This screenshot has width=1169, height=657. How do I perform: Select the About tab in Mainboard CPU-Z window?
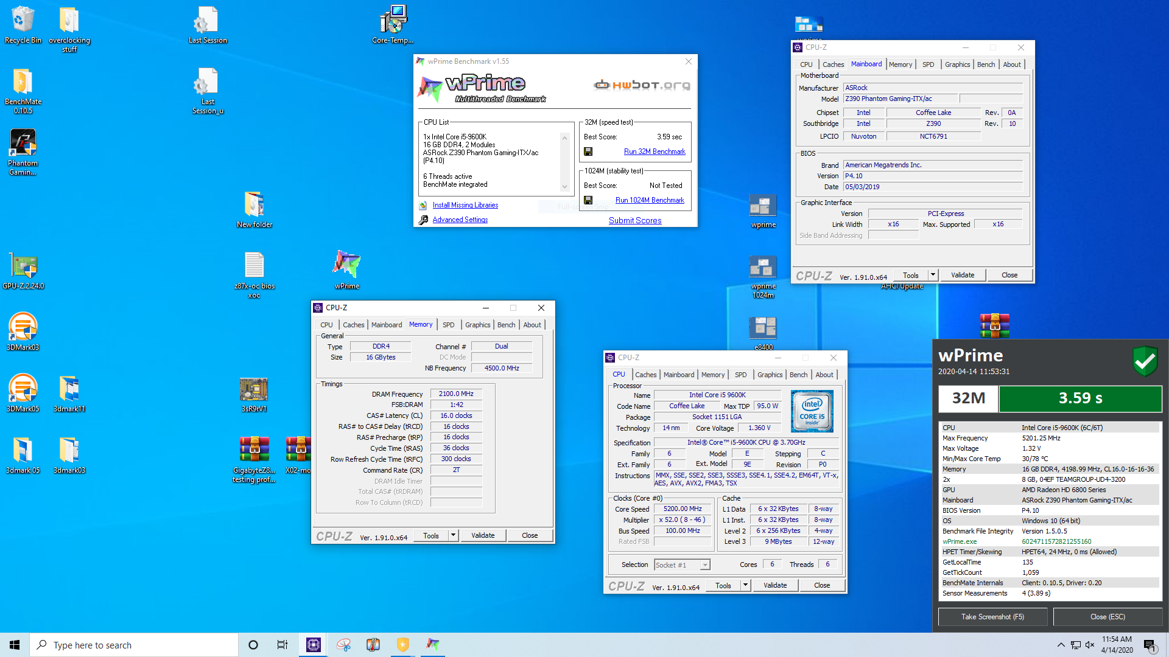pos(1012,64)
